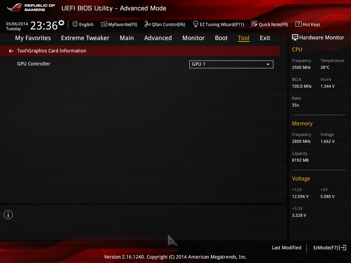The image size is (351, 263).
Task: Switch to the Extreme Tweaker tab
Action: 85,38
